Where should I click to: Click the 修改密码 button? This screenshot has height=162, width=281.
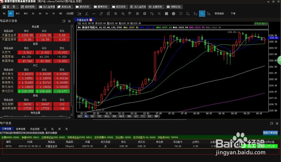tap(28, 7)
